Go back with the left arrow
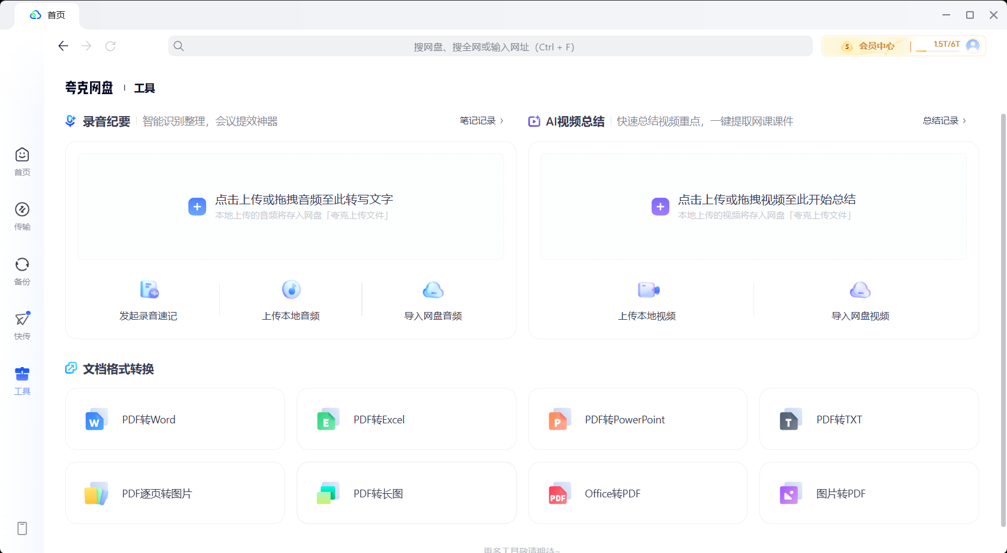 63,46
